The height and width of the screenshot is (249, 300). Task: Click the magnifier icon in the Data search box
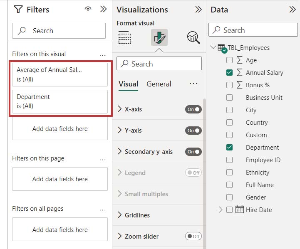click(x=217, y=30)
